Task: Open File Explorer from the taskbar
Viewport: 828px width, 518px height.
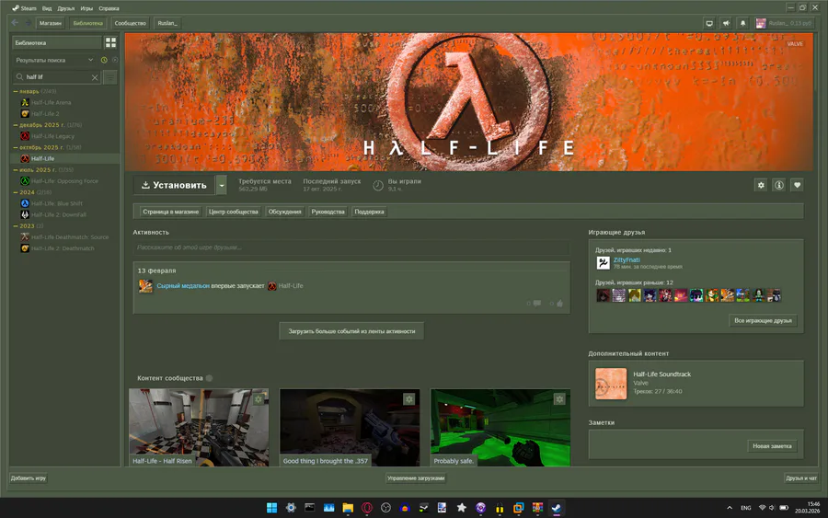Action: (x=348, y=508)
